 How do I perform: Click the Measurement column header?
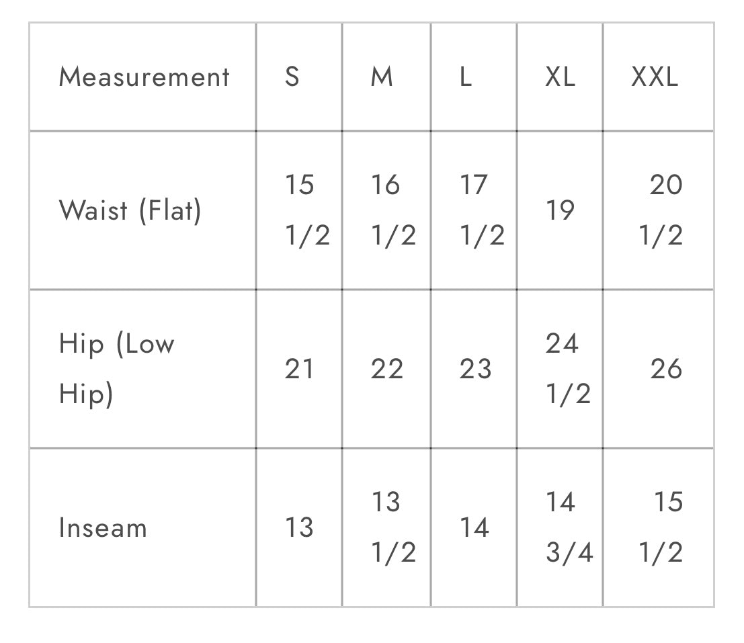tap(144, 77)
